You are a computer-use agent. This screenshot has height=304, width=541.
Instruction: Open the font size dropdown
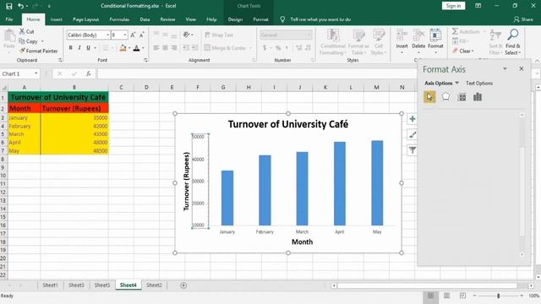[x=125, y=35]
